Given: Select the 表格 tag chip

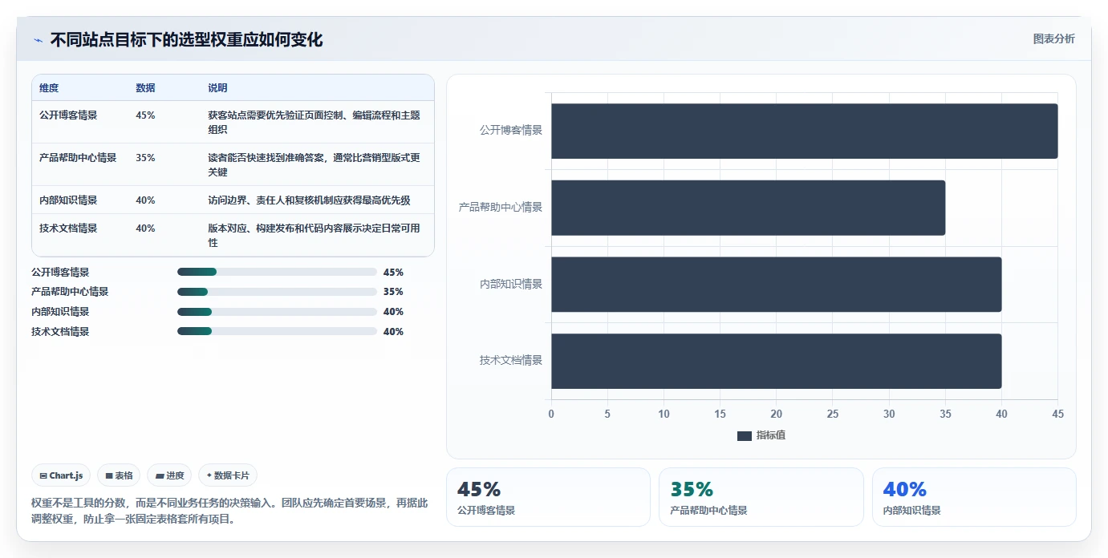Looking at the screenshot, I should click(119, 475).
